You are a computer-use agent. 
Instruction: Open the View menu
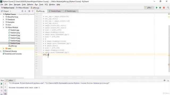(x=11, y=4)
